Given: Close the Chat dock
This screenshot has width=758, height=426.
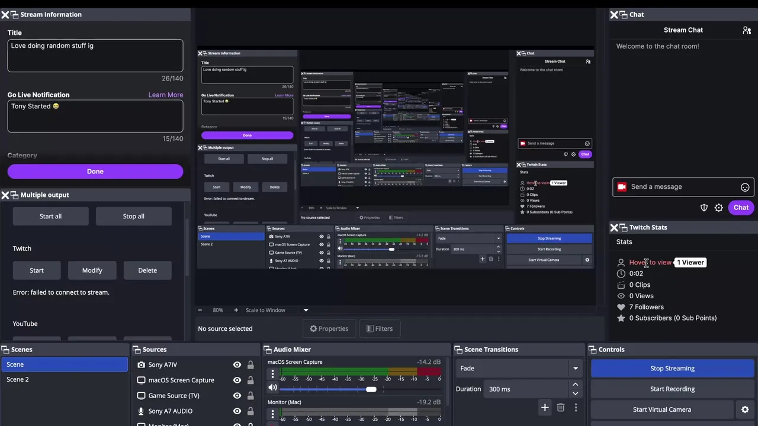Looking at the screenshot, I should 614,14.
